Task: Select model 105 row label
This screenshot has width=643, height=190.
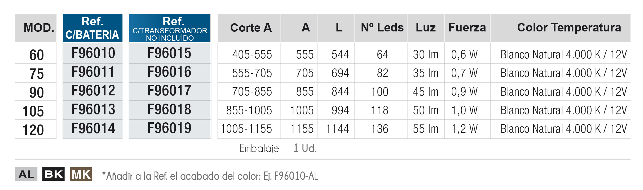Action: (33, 111)
